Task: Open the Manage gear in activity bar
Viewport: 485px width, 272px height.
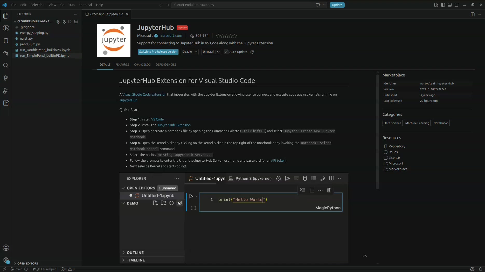Action: (x=6, y=260)
